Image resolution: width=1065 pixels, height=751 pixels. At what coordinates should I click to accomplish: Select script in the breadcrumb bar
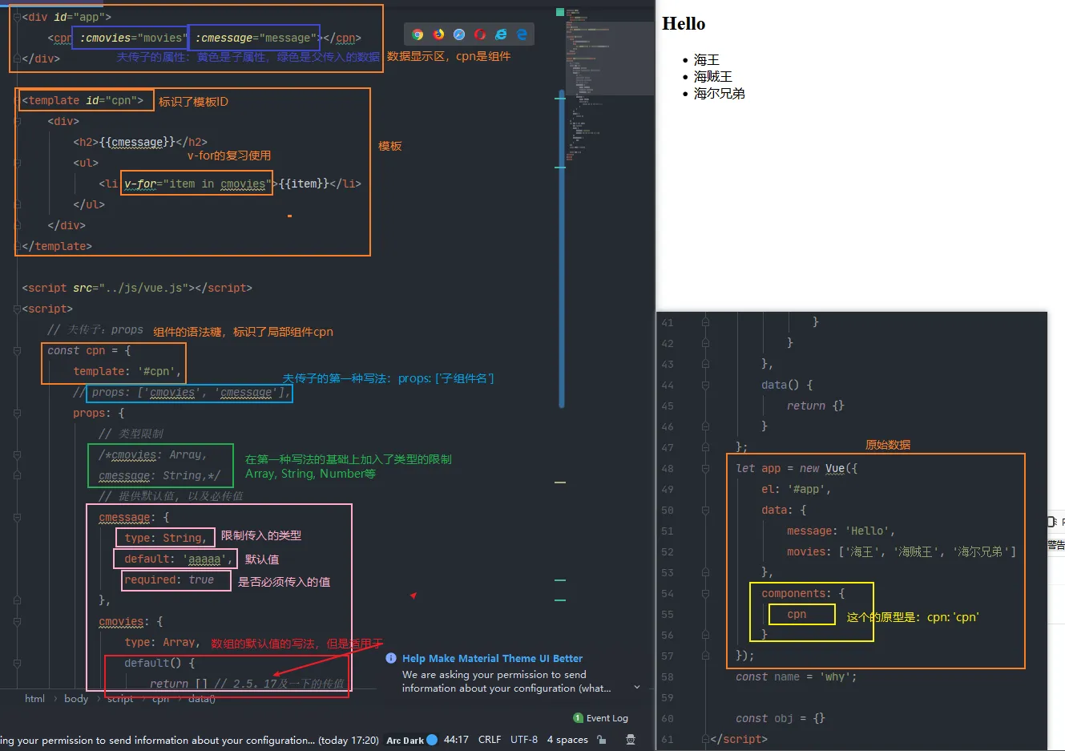tap(120, 699)
